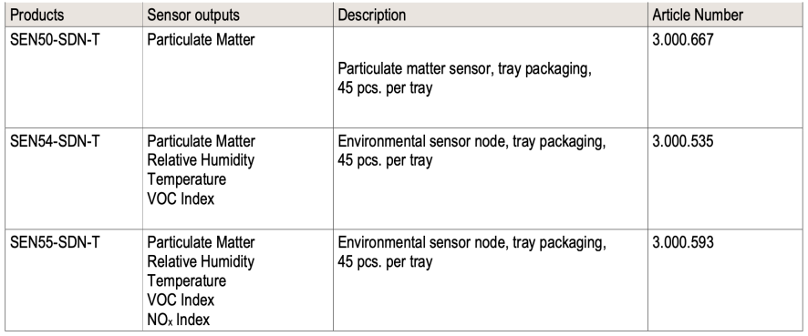Click the Article Number column header

pos(725,15)
